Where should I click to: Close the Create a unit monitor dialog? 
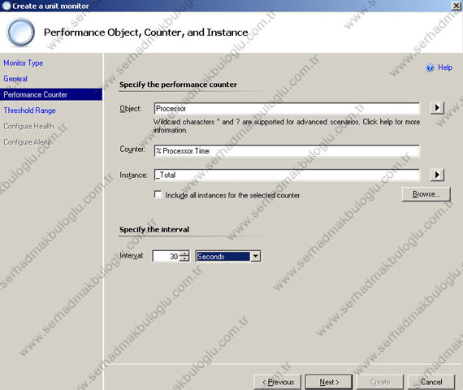pyautogui.click(x=457, y=6)
